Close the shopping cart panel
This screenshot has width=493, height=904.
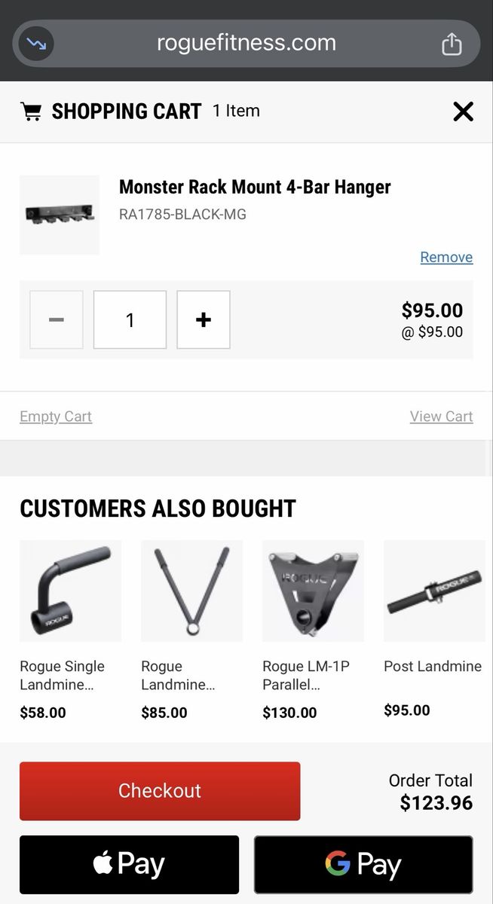point(463,111)
